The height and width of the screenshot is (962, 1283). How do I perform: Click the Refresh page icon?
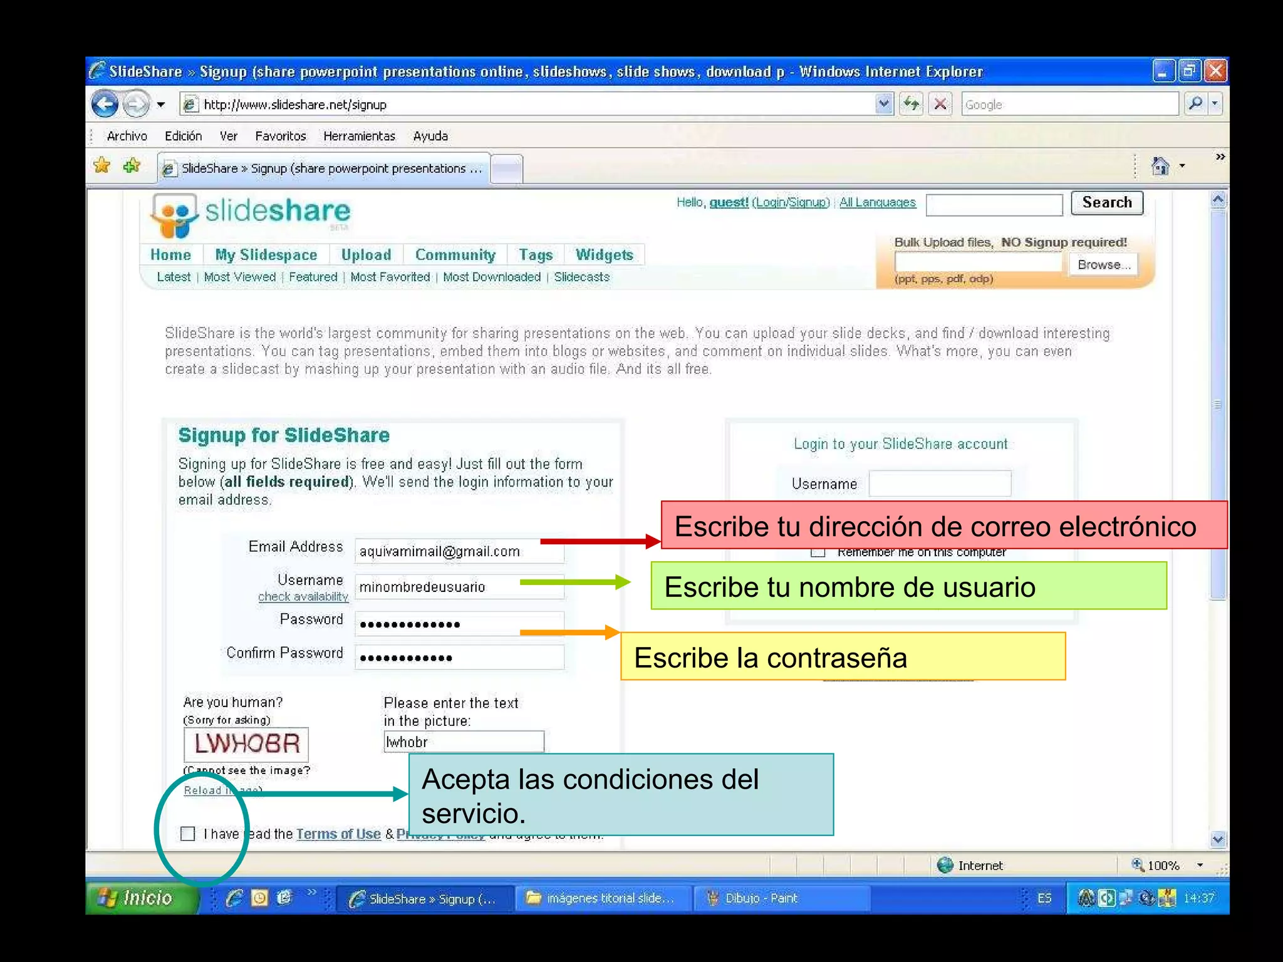click(912, 104)
